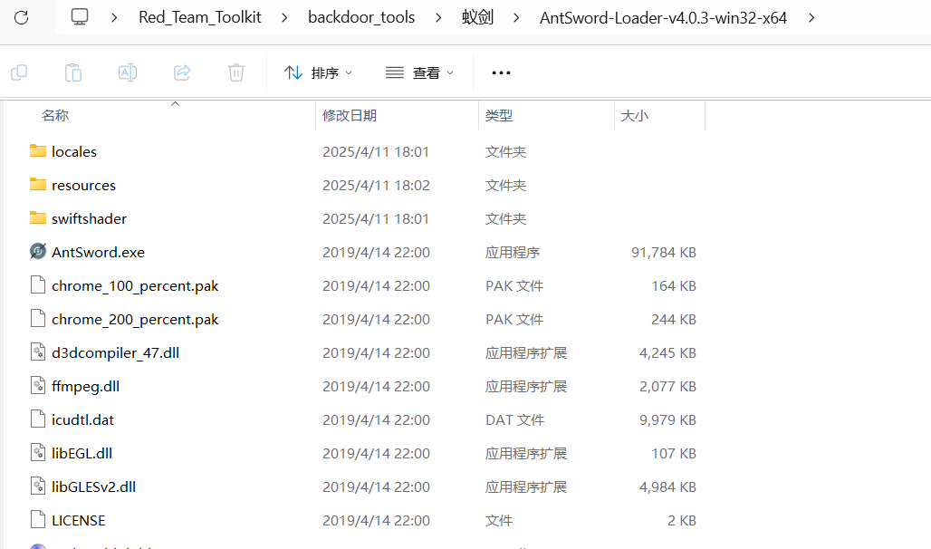The width and height of the screenshot is (931, 549).
Task: Click the This PC monitor icon
Action: point(80,17)
